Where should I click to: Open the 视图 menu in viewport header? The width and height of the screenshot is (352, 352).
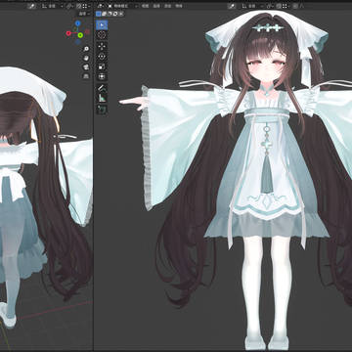click(145, 6)
